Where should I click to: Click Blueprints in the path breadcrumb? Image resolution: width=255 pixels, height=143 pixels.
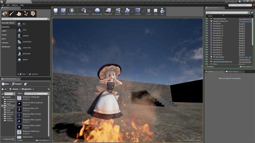27,89
